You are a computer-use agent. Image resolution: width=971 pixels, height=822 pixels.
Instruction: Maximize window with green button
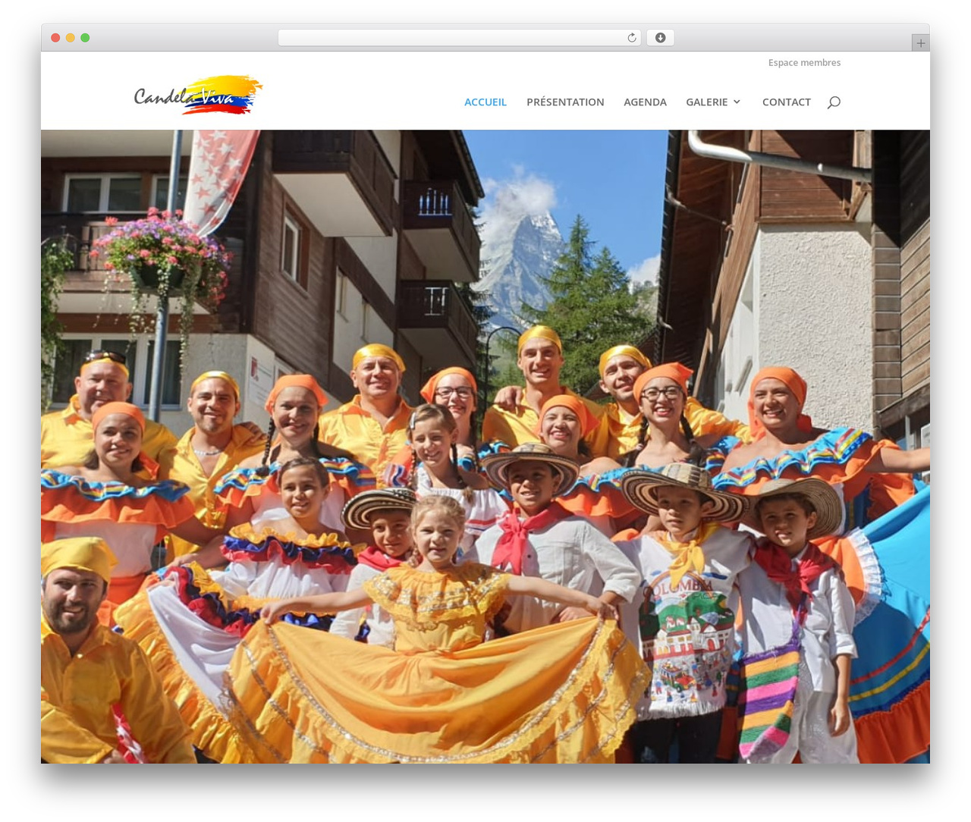tap(85, 38)
